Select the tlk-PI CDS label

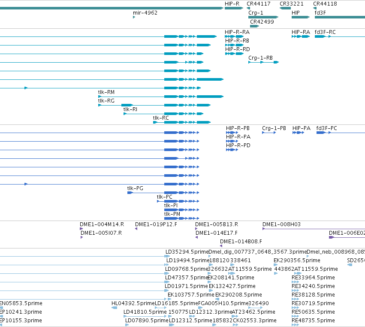[171, 206]
